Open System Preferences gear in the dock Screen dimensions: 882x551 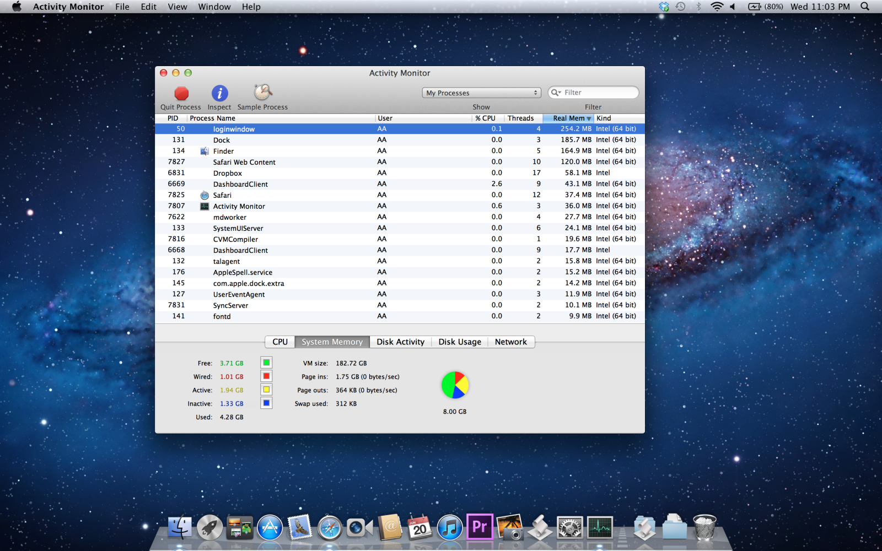tap(569, 528)
